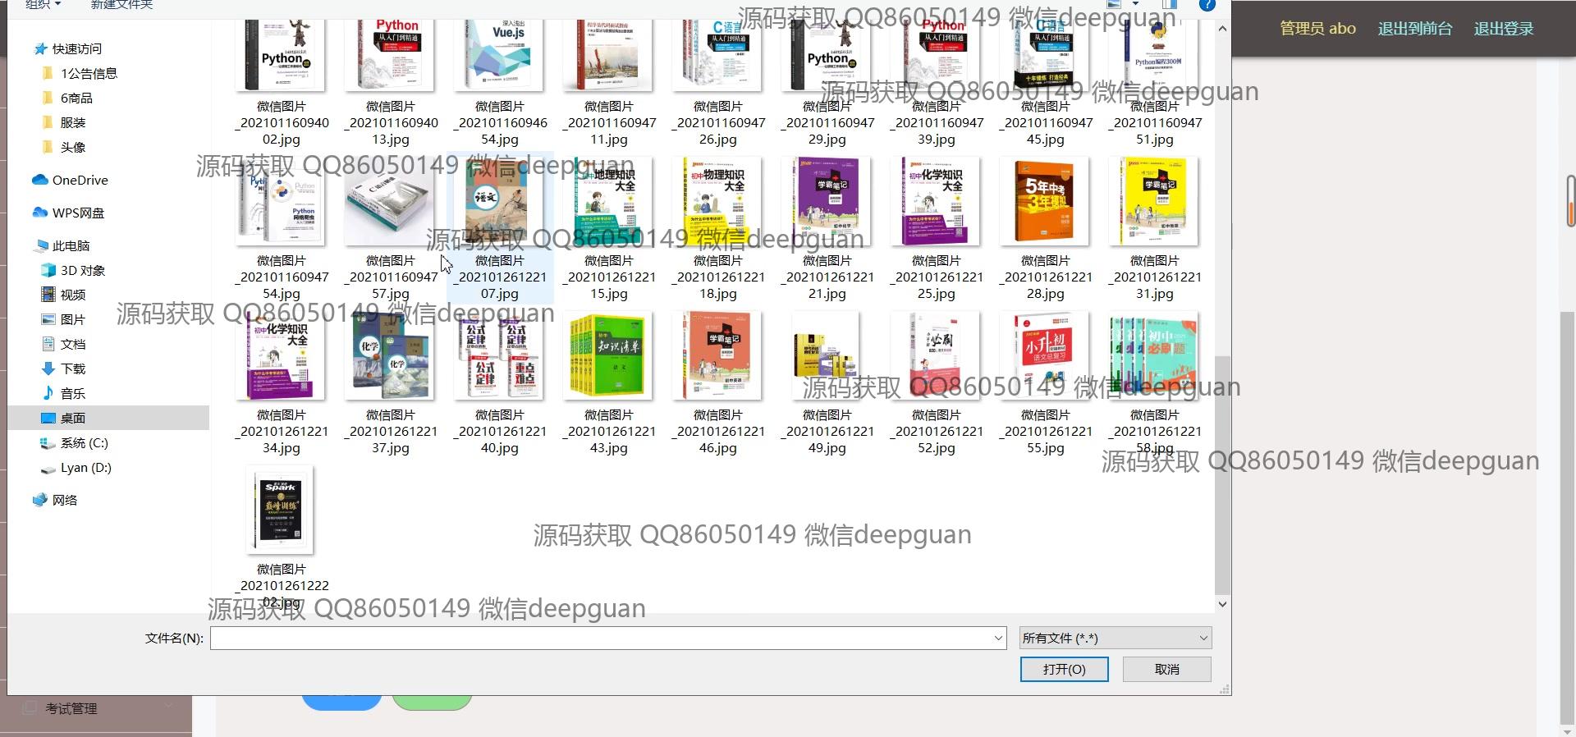Select 5年中考 image 微信图片_20210126122128.jpg

click(1046, 228)
